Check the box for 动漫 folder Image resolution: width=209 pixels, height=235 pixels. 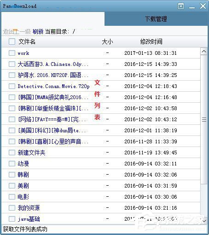12,164
